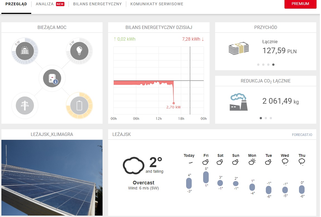Image resolution: width=321 pixels, height=217 pixels.
Task: Click the power grid pylon icon
Action: tap(25, 105)
